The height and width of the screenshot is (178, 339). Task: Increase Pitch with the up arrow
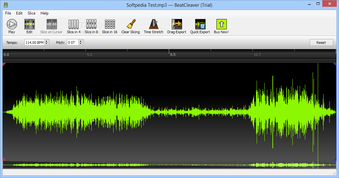click(x=81, y=41)
